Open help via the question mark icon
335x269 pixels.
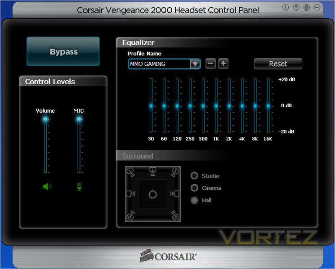(x=296, y=8)
